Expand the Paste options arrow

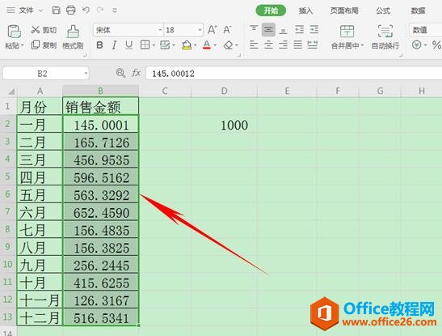(23, 45)
